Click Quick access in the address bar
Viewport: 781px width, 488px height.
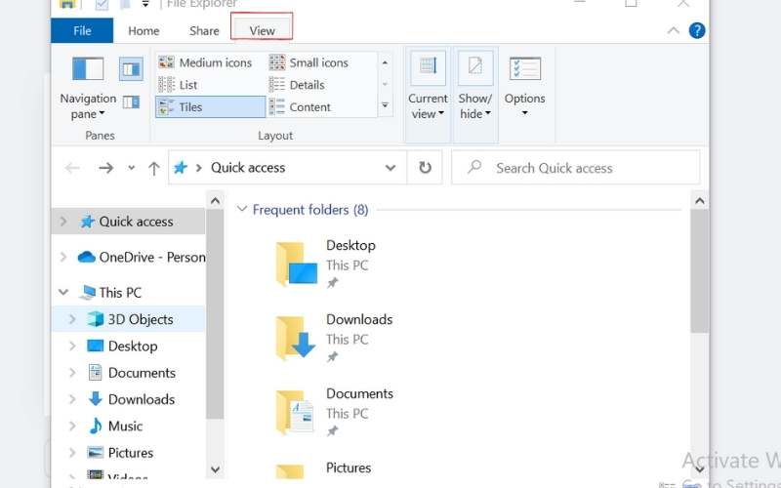click(x=248, y=168)
